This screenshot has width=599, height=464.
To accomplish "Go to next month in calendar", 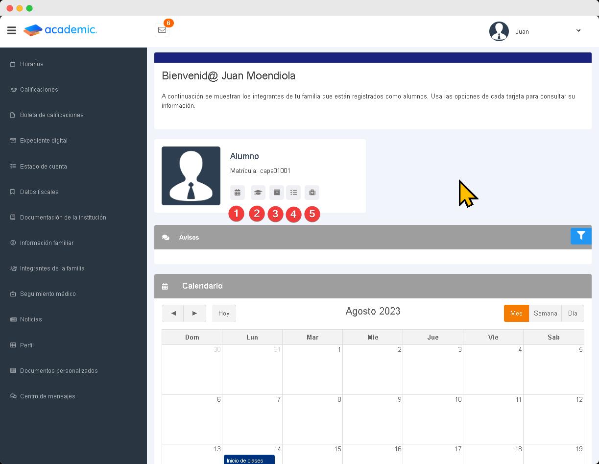I will click(195, 314).
